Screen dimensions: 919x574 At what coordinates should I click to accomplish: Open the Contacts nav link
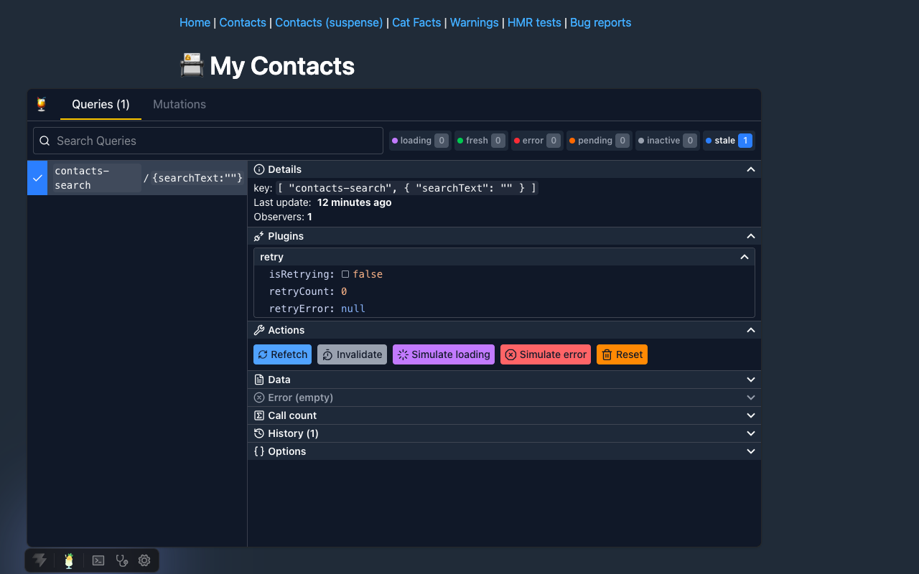click(243, 22)
